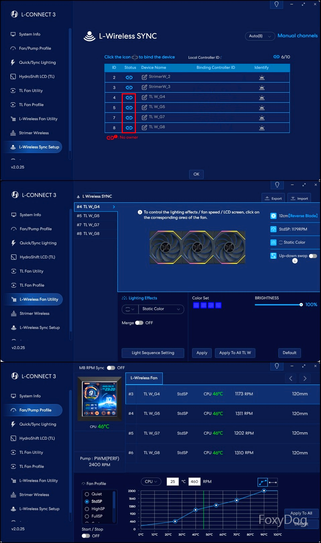This screenshot has height=543, width=321.
Task: Identify icon for StrimerW_2 device
Action: [x=262, y=78]
